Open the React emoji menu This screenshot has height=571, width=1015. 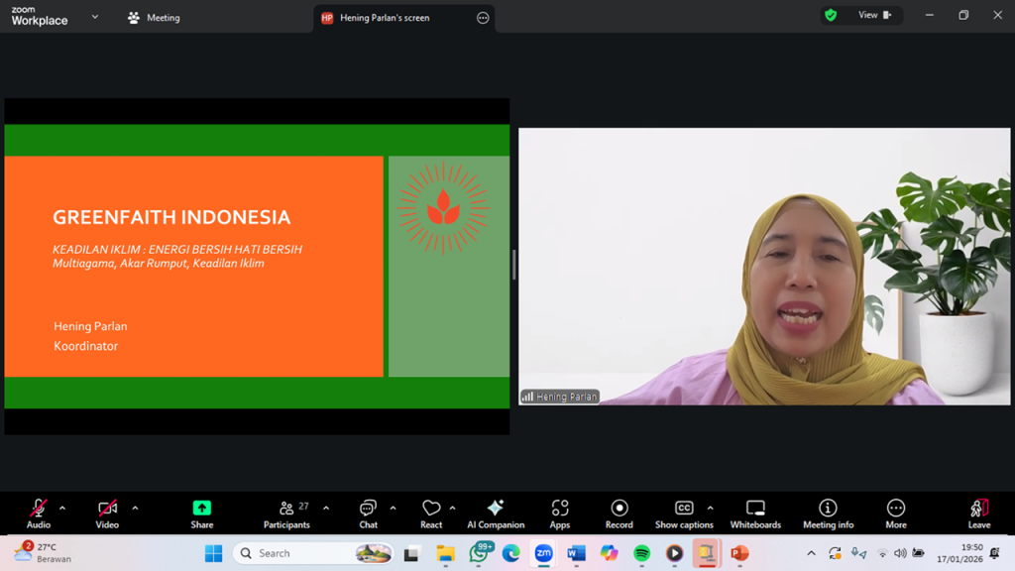click(x=431, y=513)
